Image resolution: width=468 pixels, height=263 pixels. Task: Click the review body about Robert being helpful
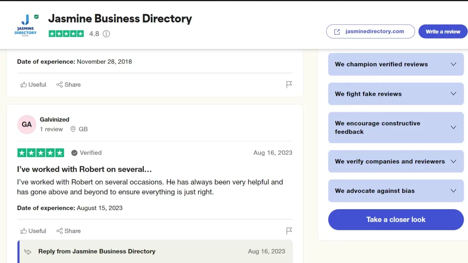point(150,187)
